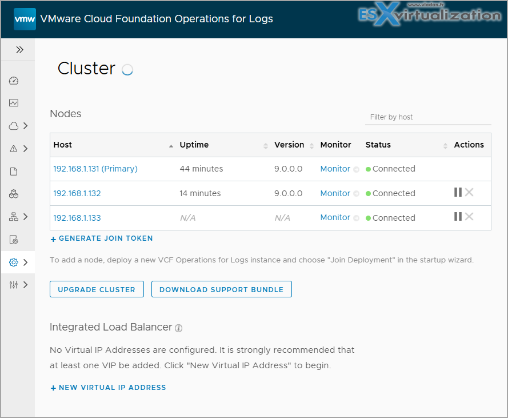
Task: Click the alert triangle icon in sidebar
Action: (x=14, y=149)
